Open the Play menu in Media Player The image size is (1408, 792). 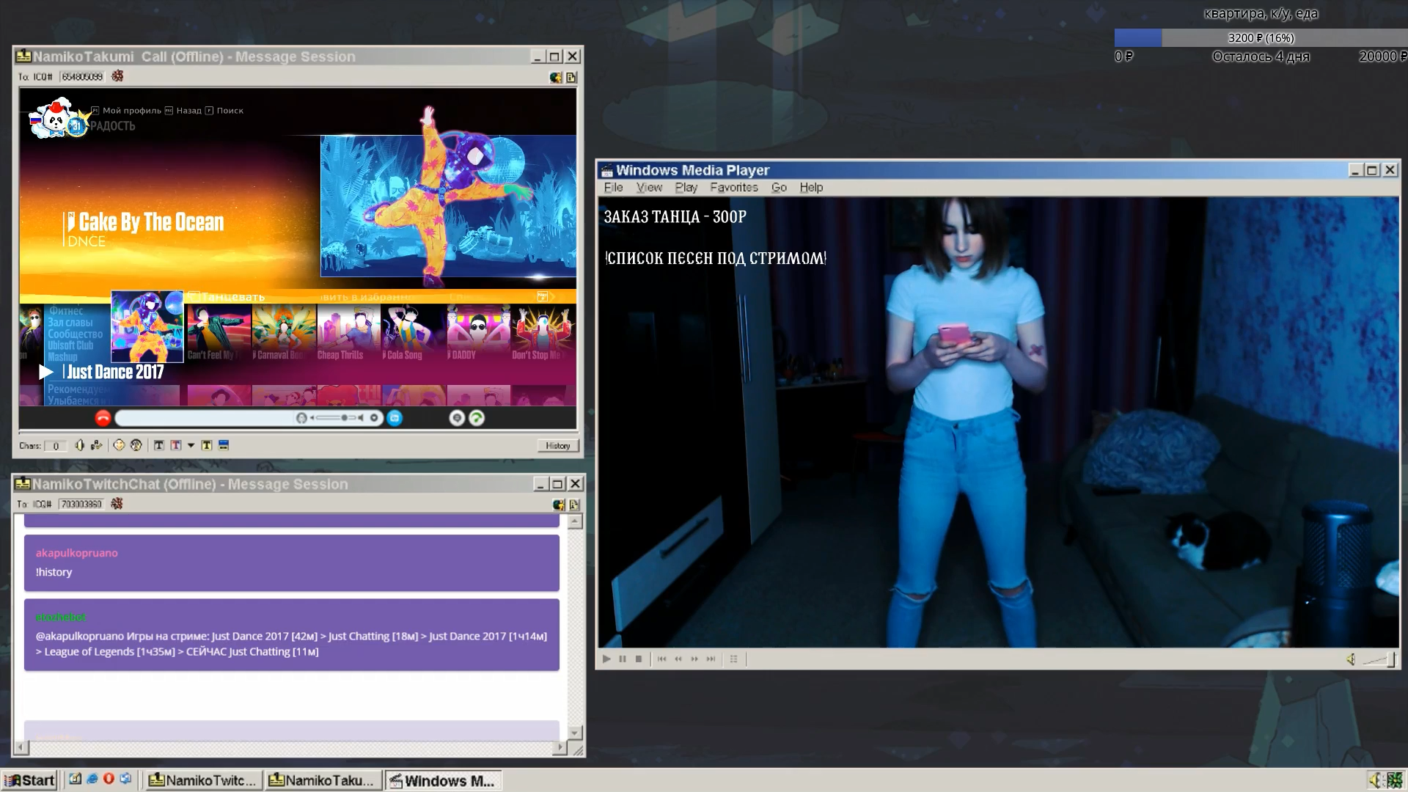[686, 188]
